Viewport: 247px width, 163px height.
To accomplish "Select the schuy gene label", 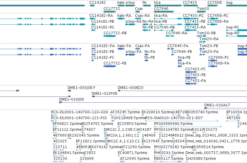I will point(130,3).
